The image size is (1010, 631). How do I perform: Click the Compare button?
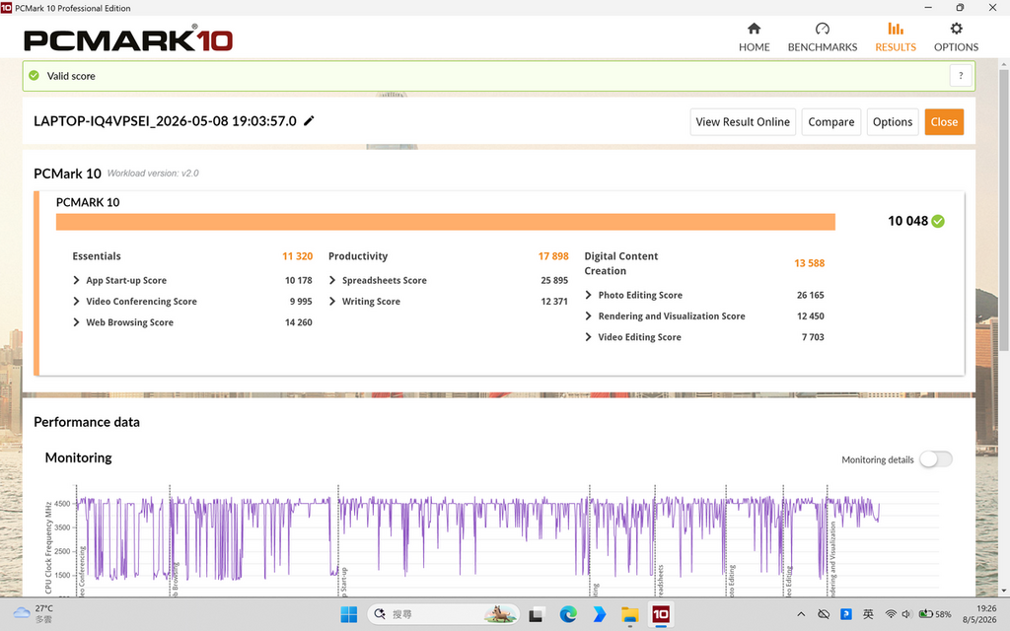830,121
